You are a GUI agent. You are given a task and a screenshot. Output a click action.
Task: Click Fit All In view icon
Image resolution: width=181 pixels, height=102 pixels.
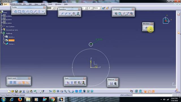click(x=54, y=91)
